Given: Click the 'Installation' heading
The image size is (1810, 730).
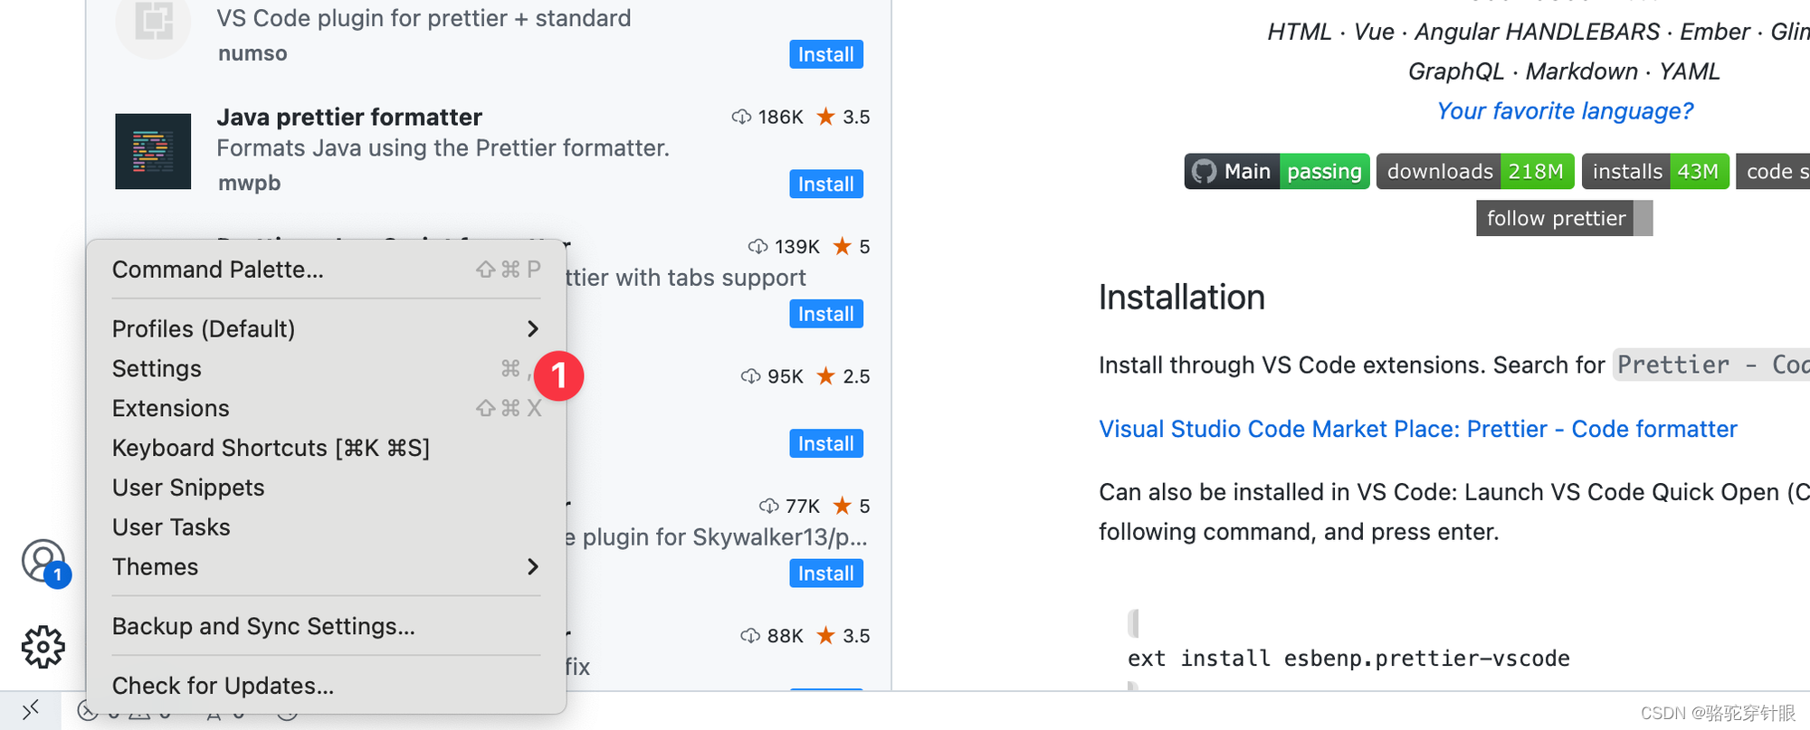Looking at the screenshot, I should (x=1182, y=297).
